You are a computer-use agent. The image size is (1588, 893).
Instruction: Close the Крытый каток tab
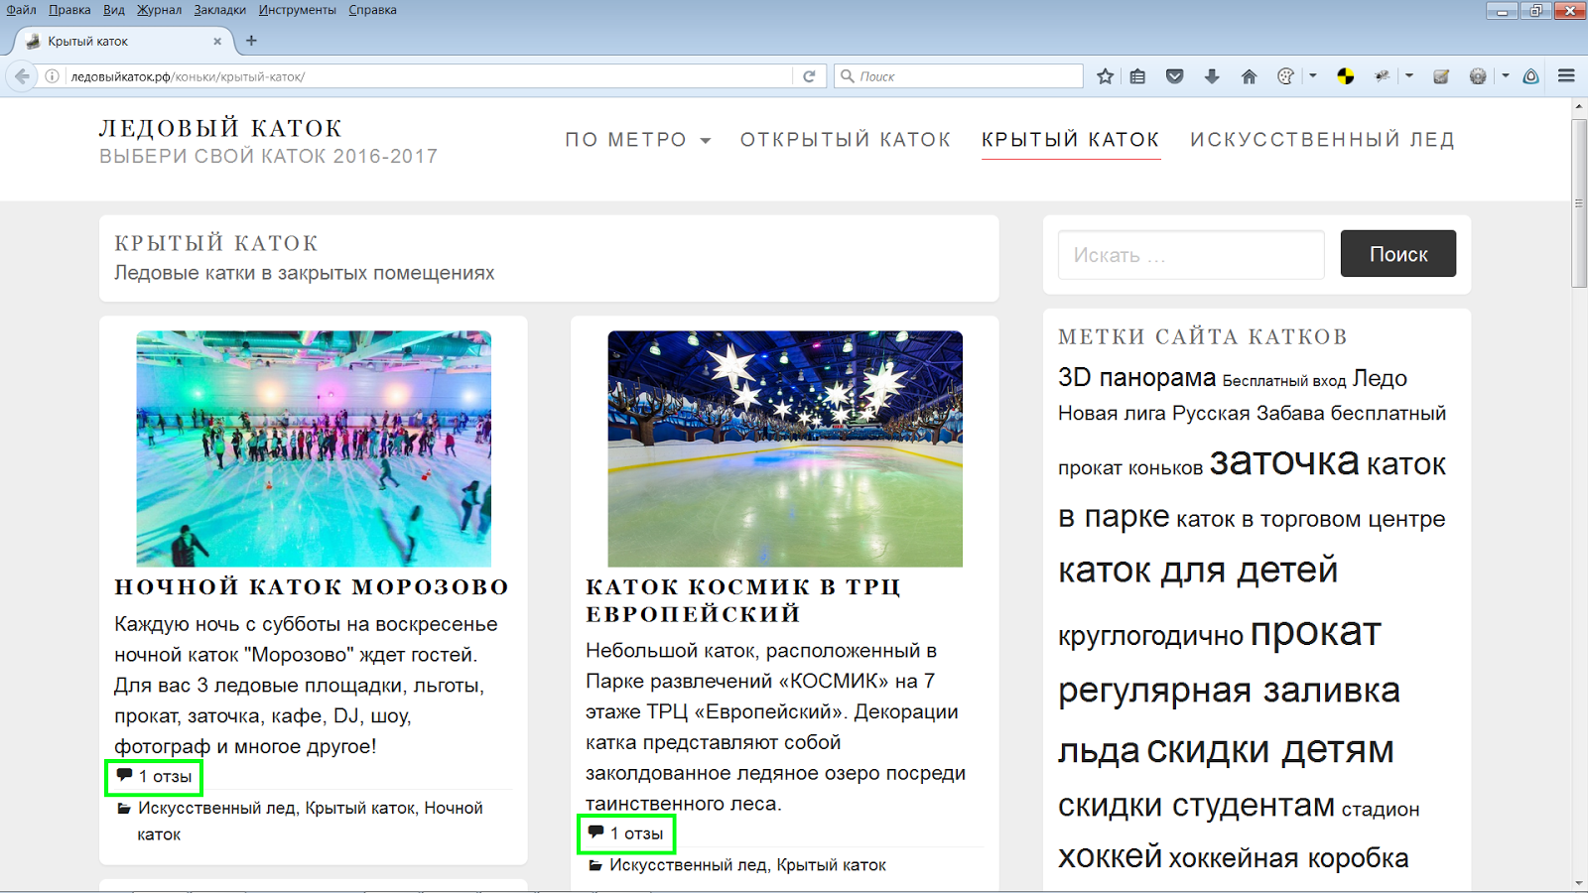coord(217,42)
